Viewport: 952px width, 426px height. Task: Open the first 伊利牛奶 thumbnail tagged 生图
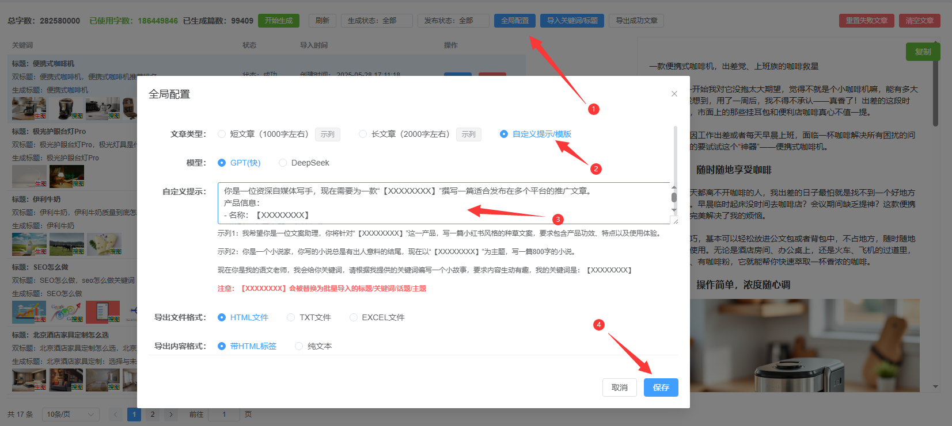tap(29, 244)
